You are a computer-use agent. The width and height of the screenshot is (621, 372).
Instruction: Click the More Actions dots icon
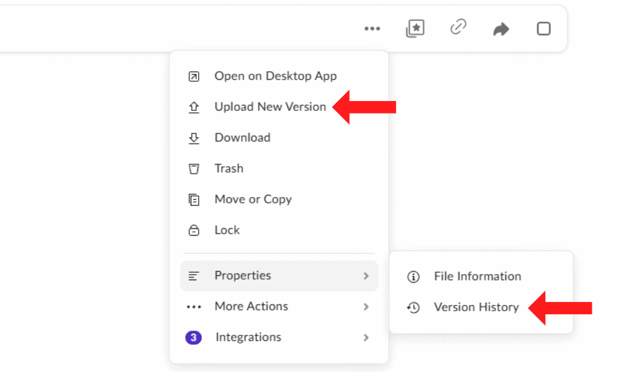point(194,307)
